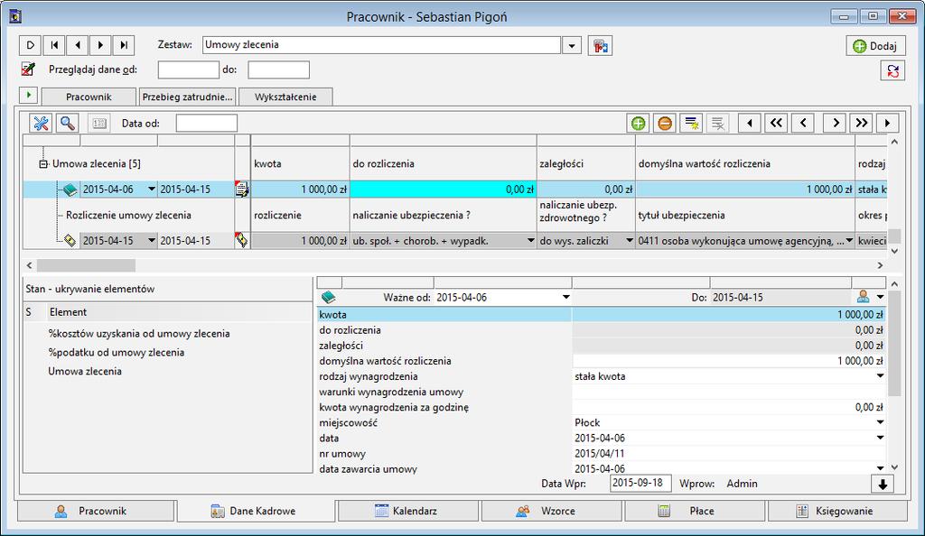Viewport: 925px width, 536px height.
Task: Collapse the Umowa zlecenia [5] tree node
Action: [x=43, y=163]
